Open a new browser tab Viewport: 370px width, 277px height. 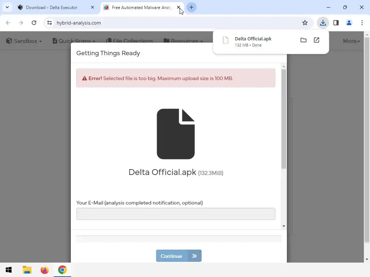(192, 7)
